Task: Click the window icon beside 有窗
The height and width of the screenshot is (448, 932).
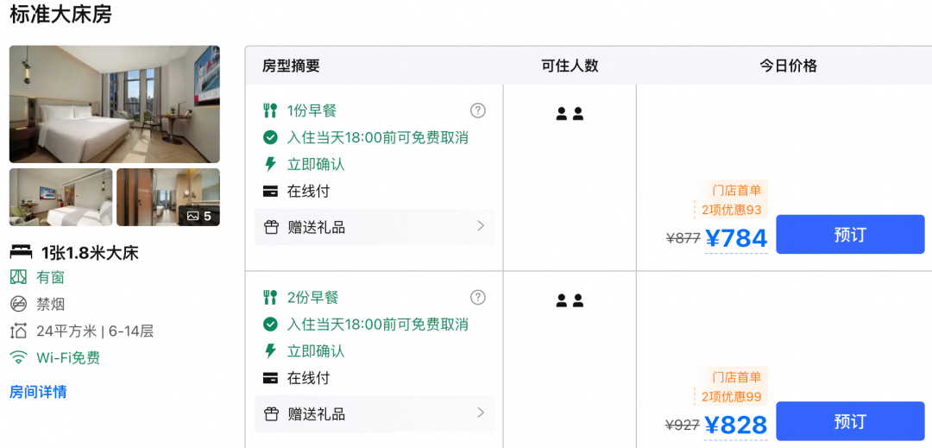Action: [19, 277]
